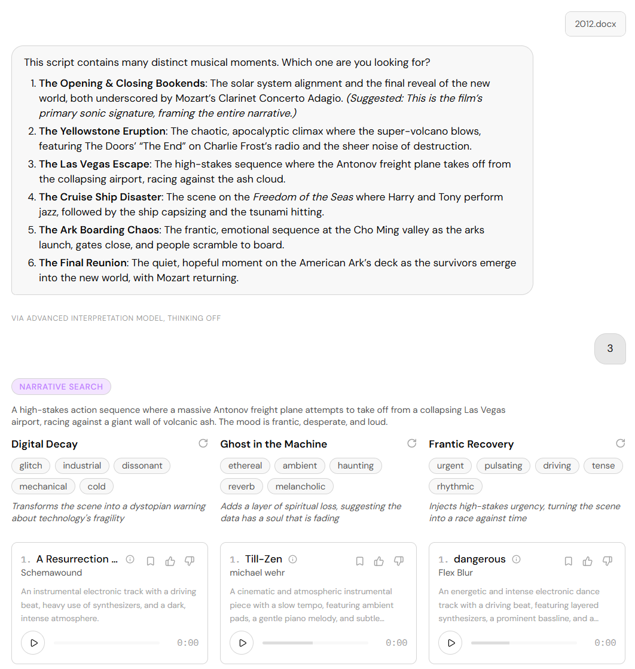Dislike the A Resurrection track

[x=190, y=561]
